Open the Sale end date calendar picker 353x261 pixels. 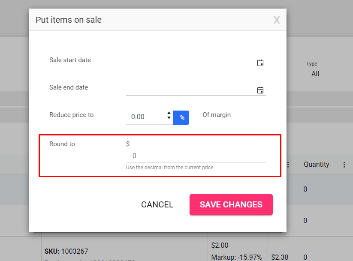260,90
